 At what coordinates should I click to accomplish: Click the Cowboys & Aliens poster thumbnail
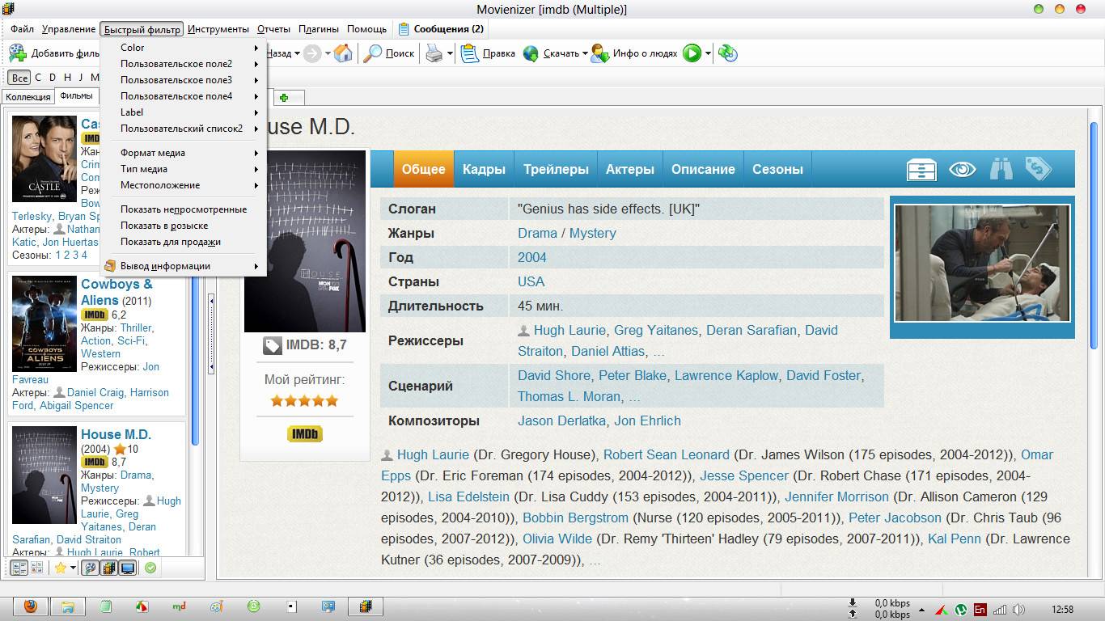[x=44, y=323]
